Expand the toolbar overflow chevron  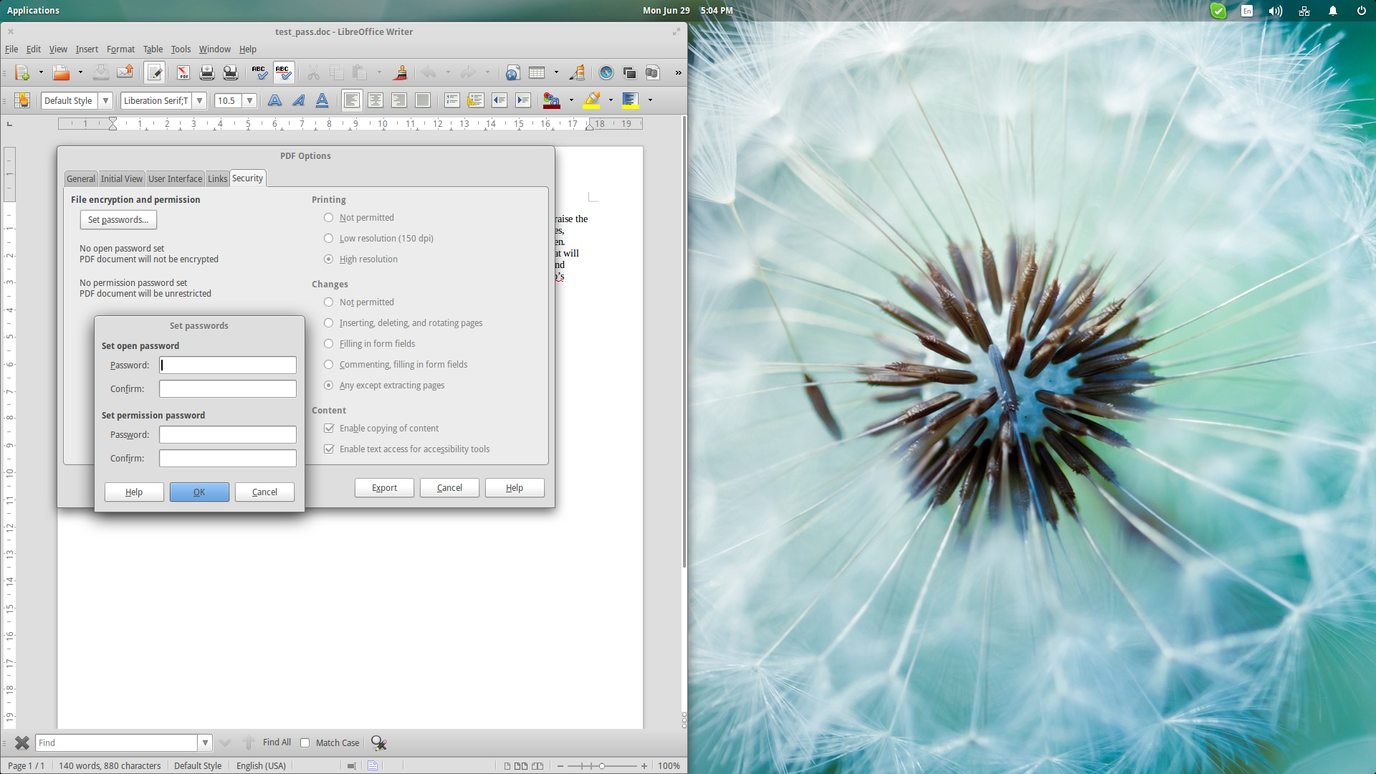(x=678, y=72)
